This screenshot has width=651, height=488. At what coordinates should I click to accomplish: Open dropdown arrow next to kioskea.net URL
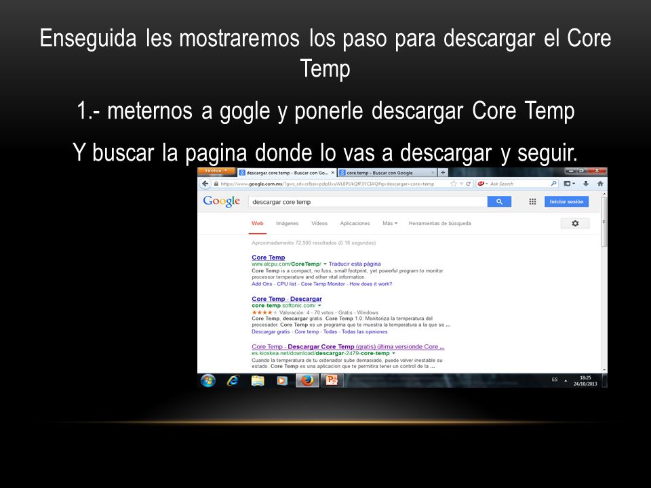(x=393, y=354)
